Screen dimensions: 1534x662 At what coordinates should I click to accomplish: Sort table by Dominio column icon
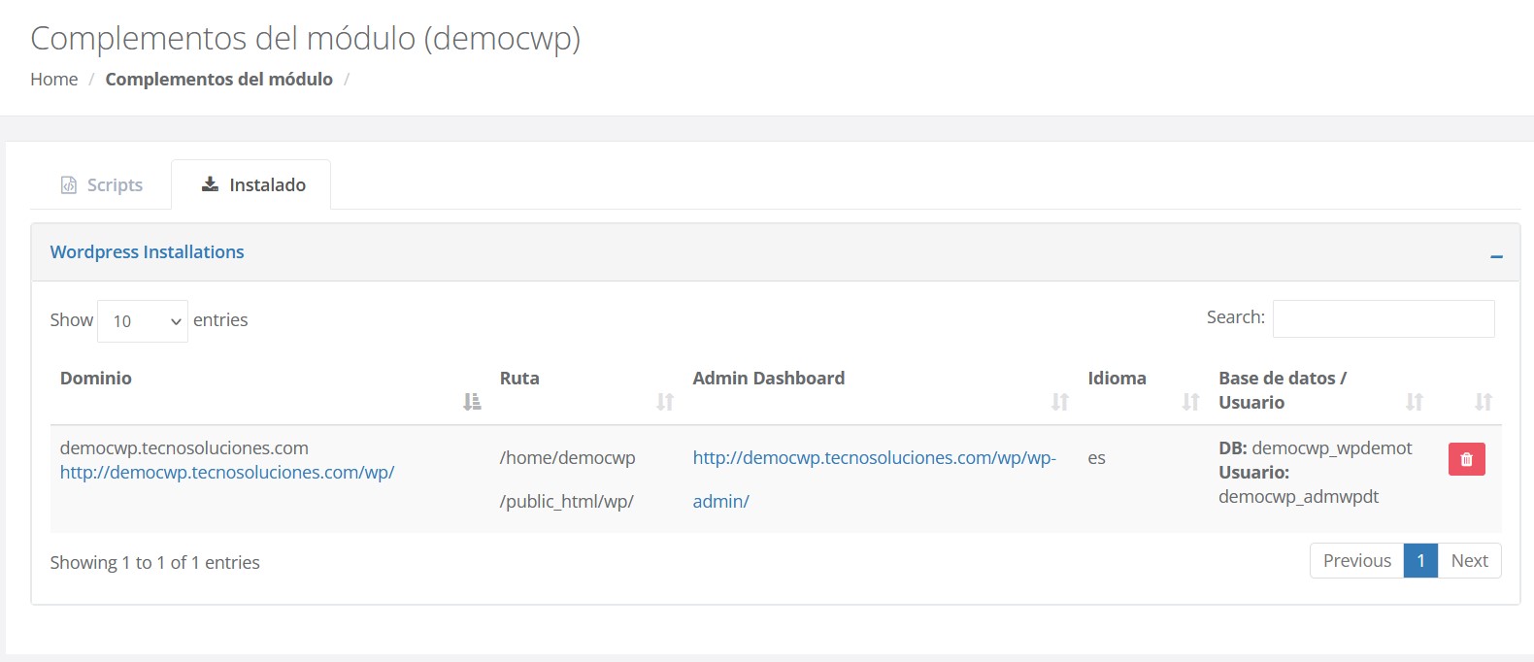(x=472, y=401)
